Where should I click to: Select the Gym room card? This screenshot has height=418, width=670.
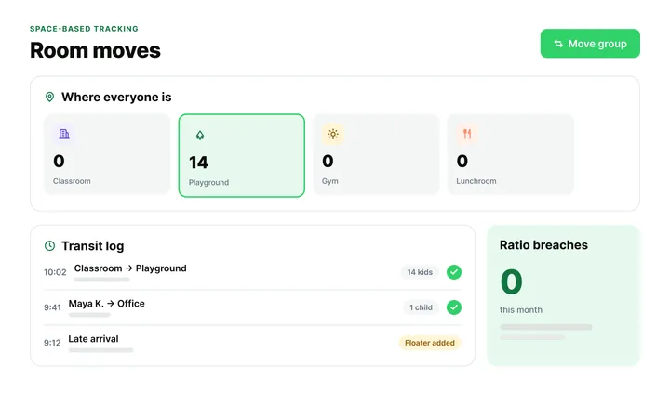tap(376, 154)
